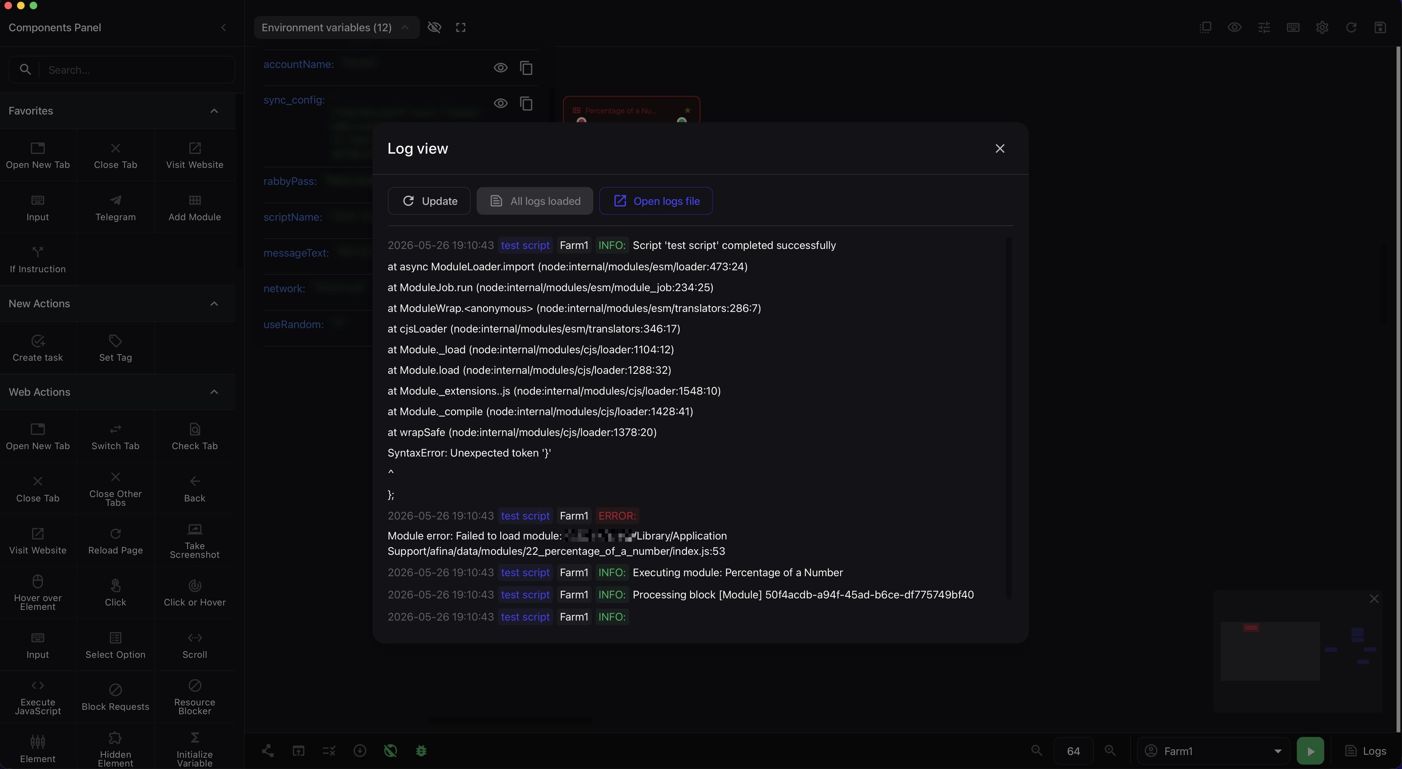Select the Input favorite component

pyautogui.click(x=38, y=208)
